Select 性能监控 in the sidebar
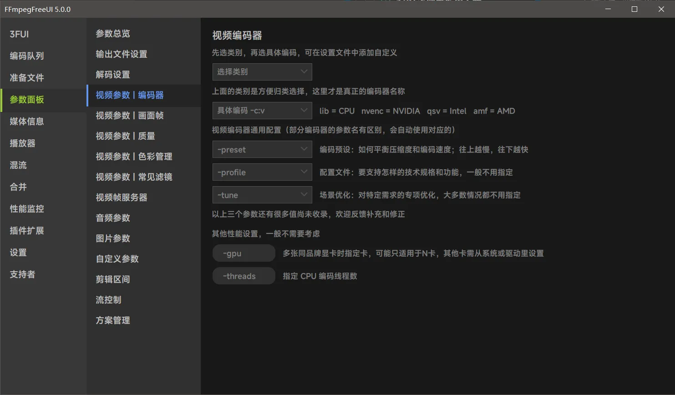 pos(27,209)
